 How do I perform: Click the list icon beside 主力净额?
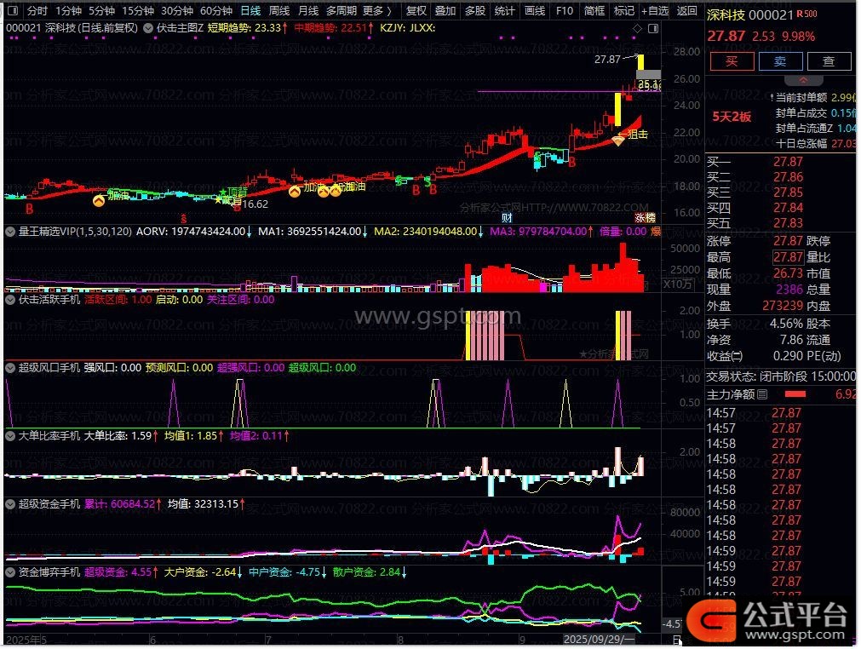761,393
